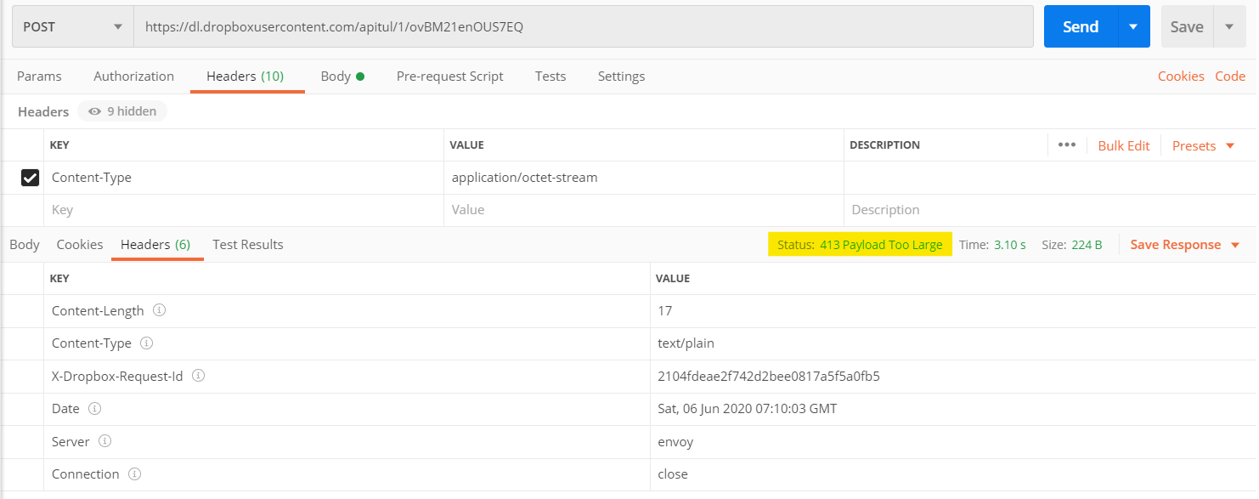Screen dimensions: 1259x499
Task: Click the info icon next to Content-Length
Action: (160, 309)
